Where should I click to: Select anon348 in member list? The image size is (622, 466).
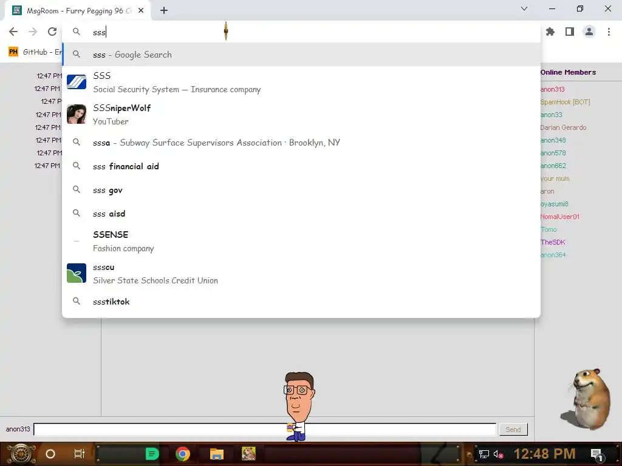click(553, 140)
